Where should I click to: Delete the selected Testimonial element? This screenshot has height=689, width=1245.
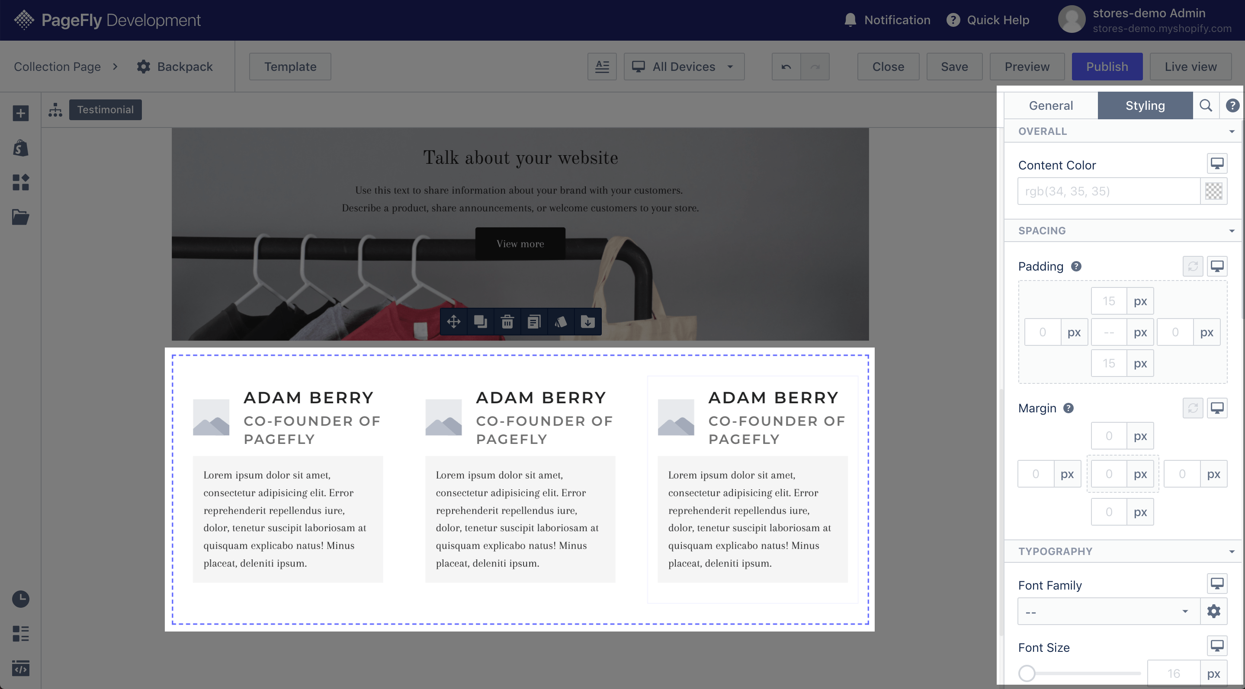tap(507, 322)
